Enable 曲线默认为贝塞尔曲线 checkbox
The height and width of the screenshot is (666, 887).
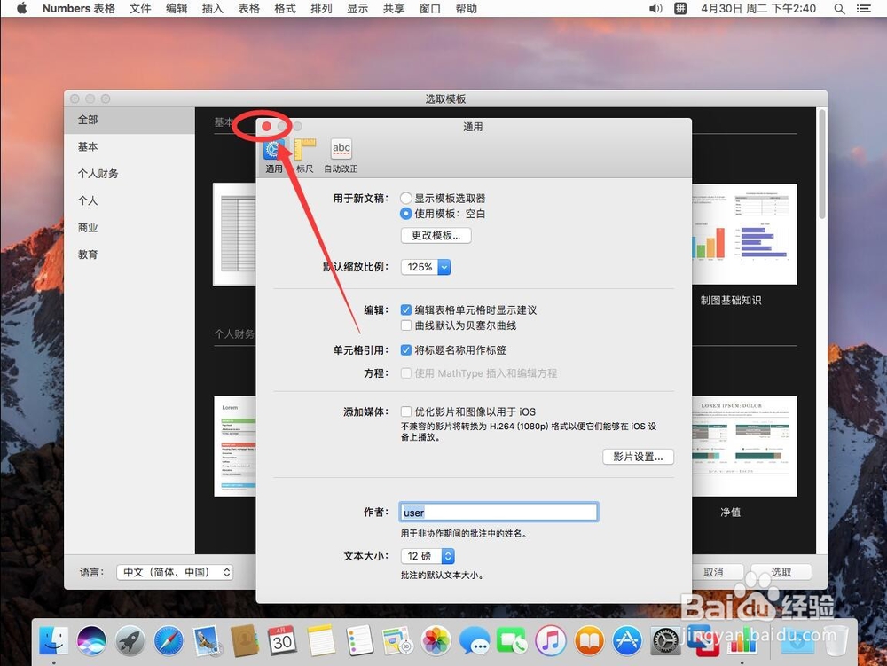pos(406,325)
